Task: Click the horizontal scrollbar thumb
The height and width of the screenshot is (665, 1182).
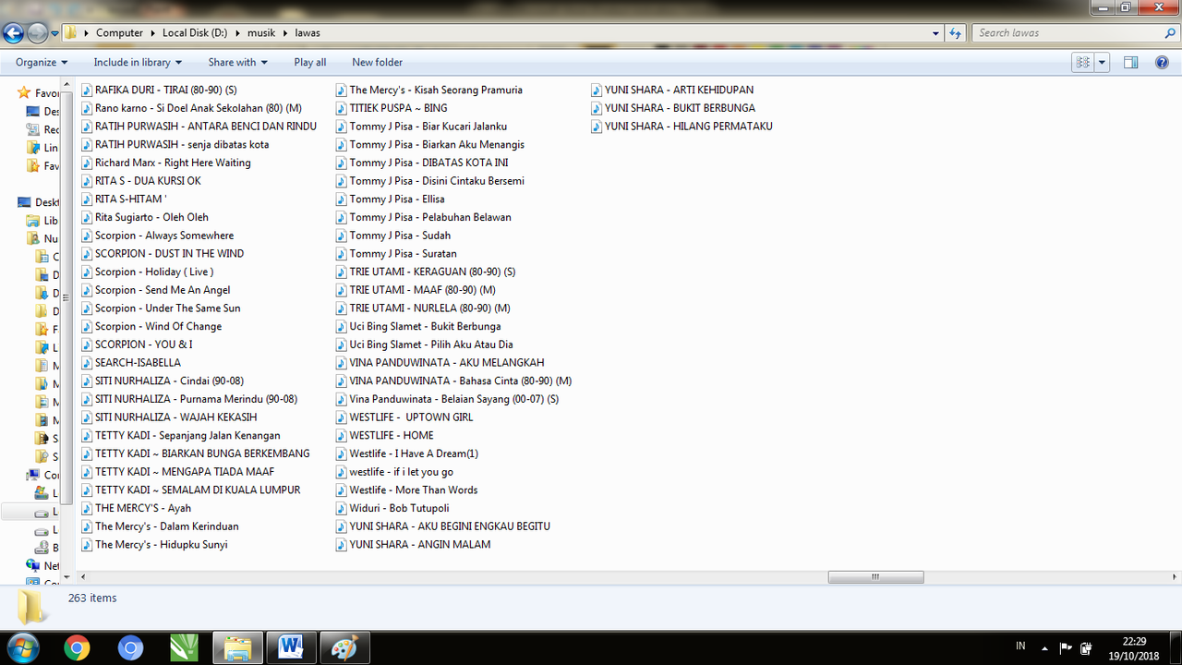Action: [x=875, y=577]
